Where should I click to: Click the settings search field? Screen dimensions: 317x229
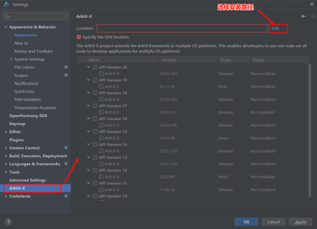35,16
